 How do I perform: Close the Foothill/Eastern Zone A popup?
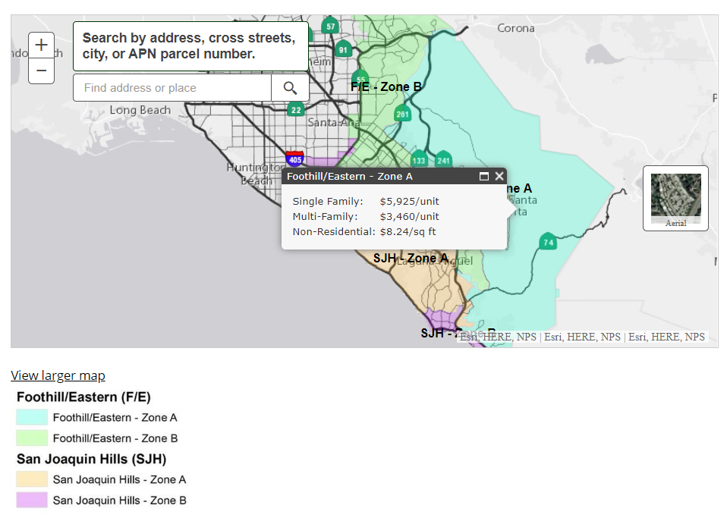pyautogui.click(x=499, y=176)
